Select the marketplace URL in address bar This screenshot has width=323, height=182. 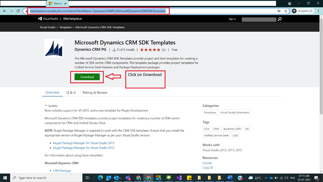coord(98,11)
